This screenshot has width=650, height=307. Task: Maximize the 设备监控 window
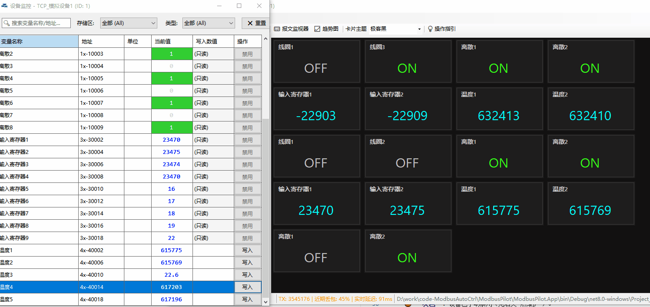coord(239,6)
